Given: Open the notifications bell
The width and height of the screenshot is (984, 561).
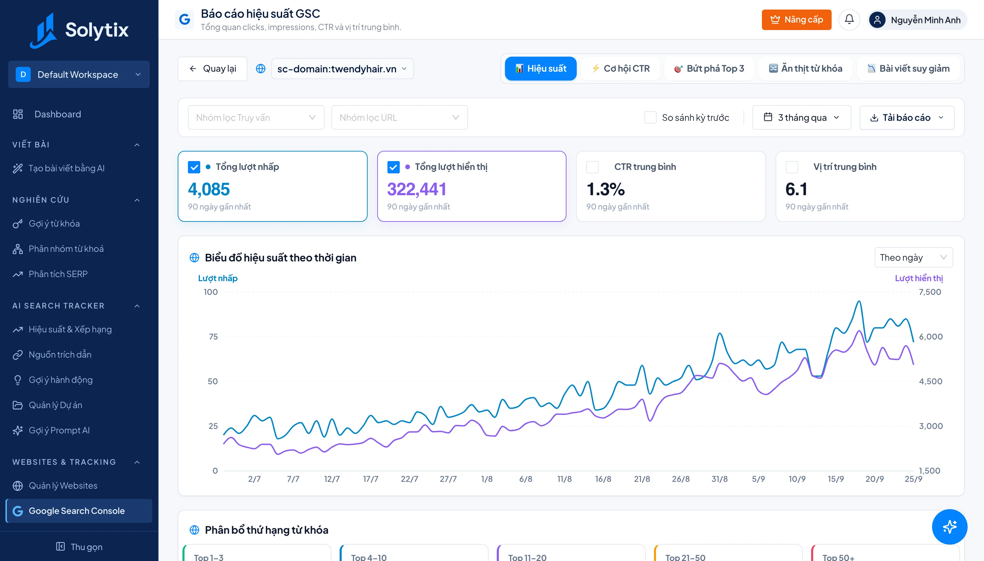Looking at the screenshot, I should [849, 20].
